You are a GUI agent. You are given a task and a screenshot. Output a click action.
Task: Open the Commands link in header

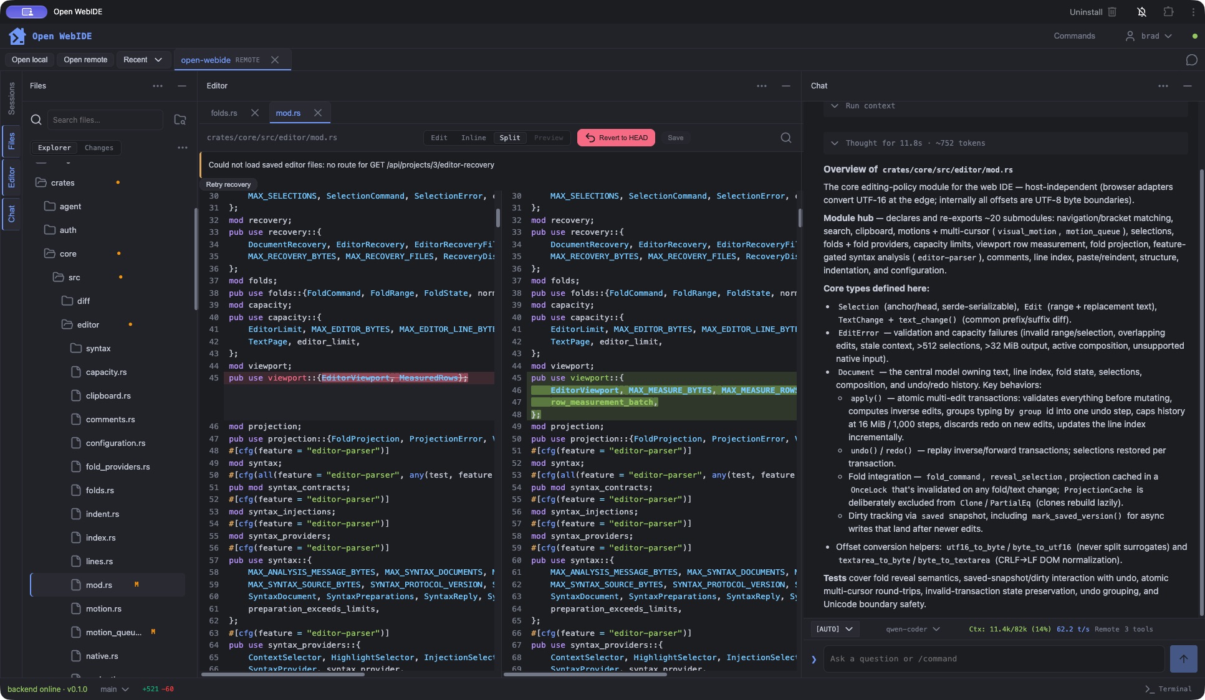[1074, 36]
